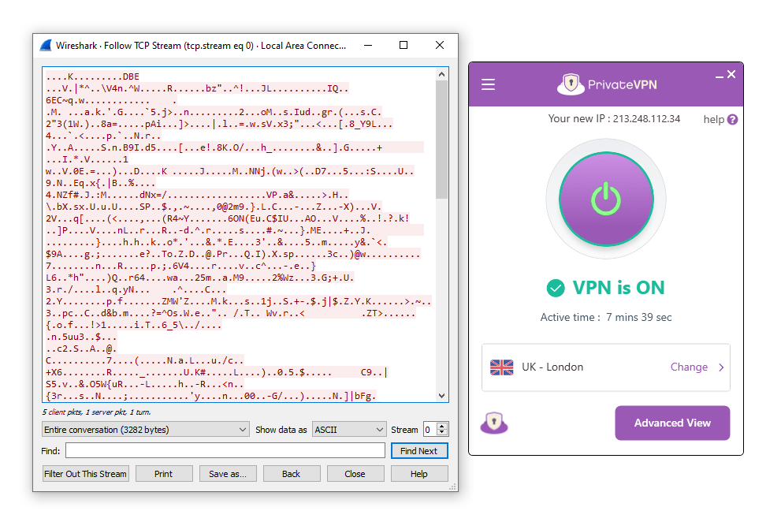Click Filter Out This Stream button
Image resolution: width=781 pixels, height=522 pixels.
pos(86,474)
